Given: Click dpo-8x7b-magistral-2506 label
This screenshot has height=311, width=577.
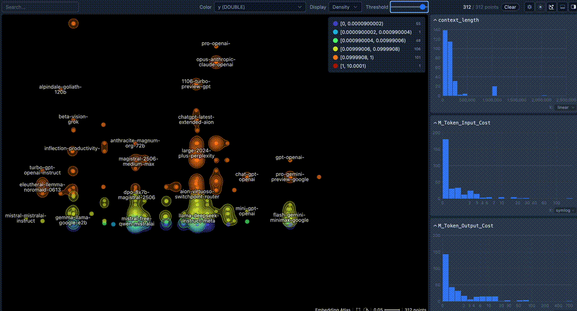Looking at the screenshot, I should [137, 195].
